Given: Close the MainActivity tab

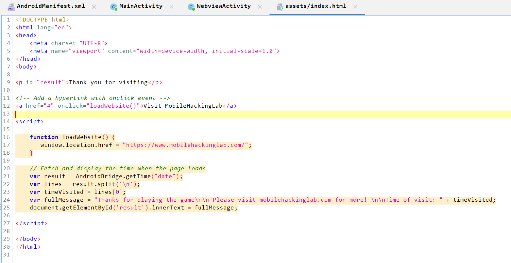Looking at the screenshot, I should pos(171,6).
